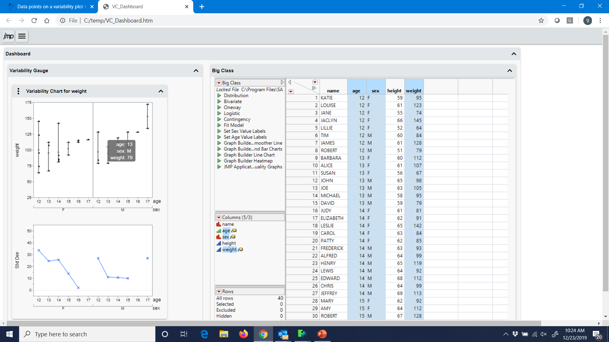Collapse the Variability Gauge panel

196,71
